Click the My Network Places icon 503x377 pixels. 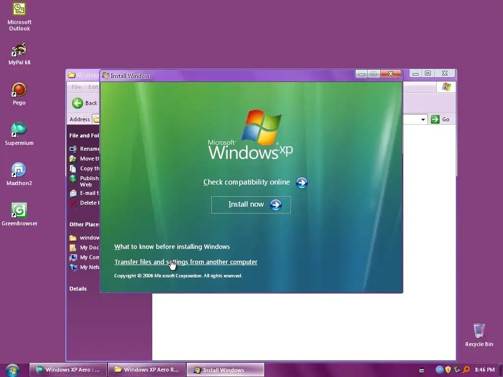tap(73, 267)
